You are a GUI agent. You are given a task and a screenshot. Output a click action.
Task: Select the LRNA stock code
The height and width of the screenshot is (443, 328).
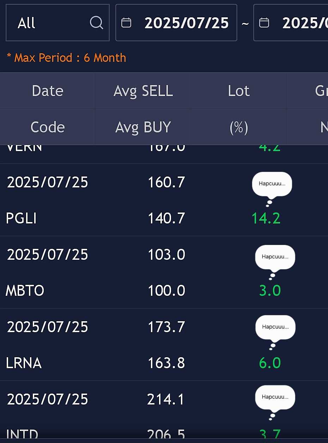(24, 363)
